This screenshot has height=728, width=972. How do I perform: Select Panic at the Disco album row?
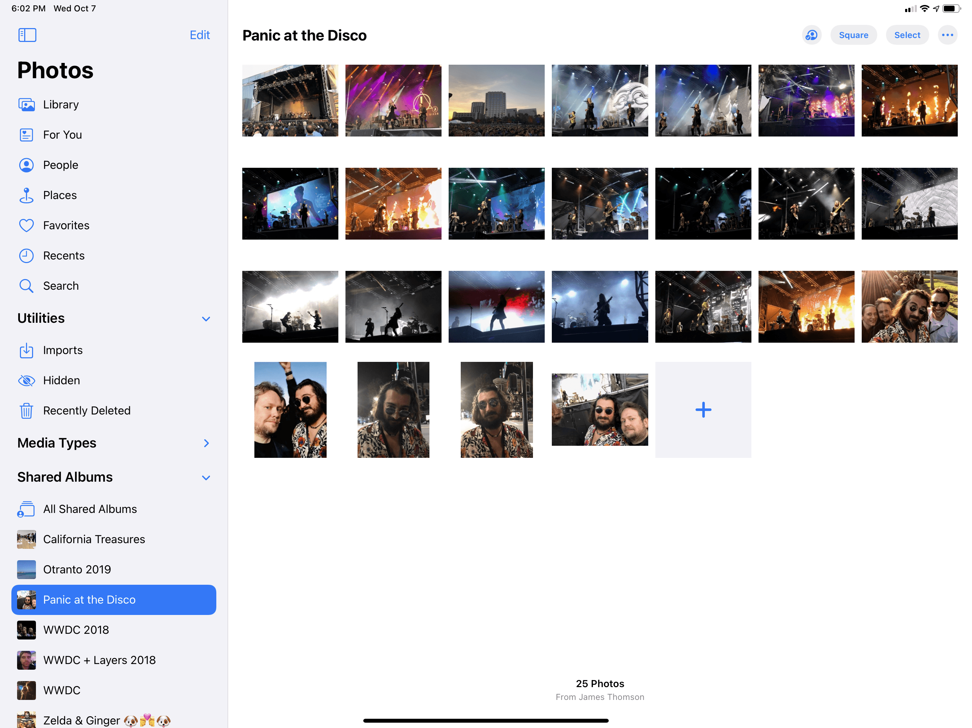coord(114,600)
